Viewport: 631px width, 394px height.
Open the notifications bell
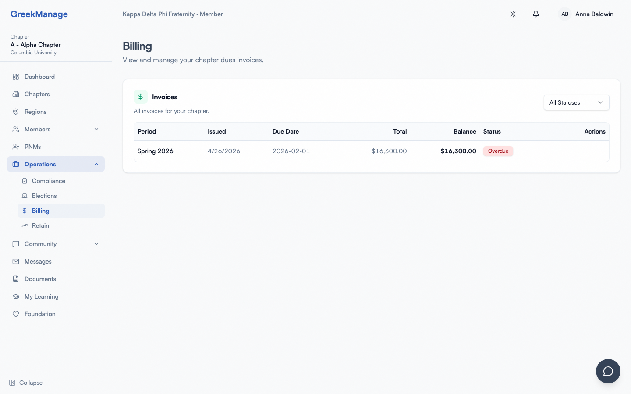click(x=536, y=14)
